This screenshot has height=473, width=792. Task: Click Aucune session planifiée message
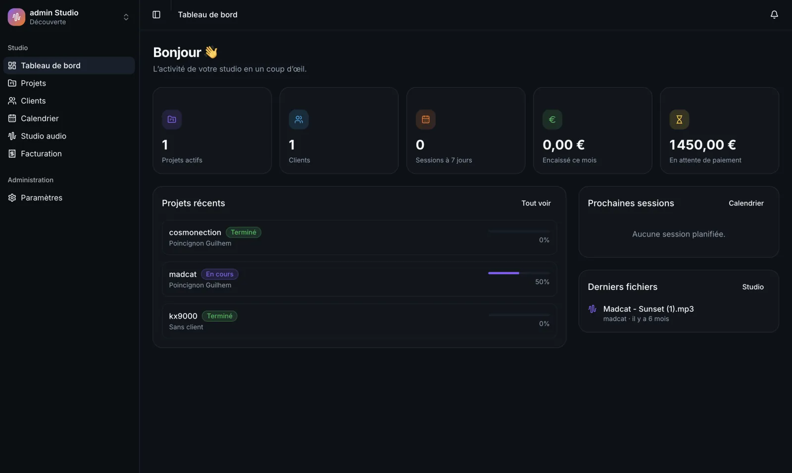679,235
